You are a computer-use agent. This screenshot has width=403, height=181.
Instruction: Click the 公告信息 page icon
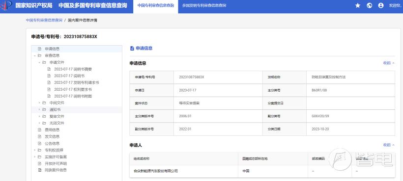click(40, 143)
